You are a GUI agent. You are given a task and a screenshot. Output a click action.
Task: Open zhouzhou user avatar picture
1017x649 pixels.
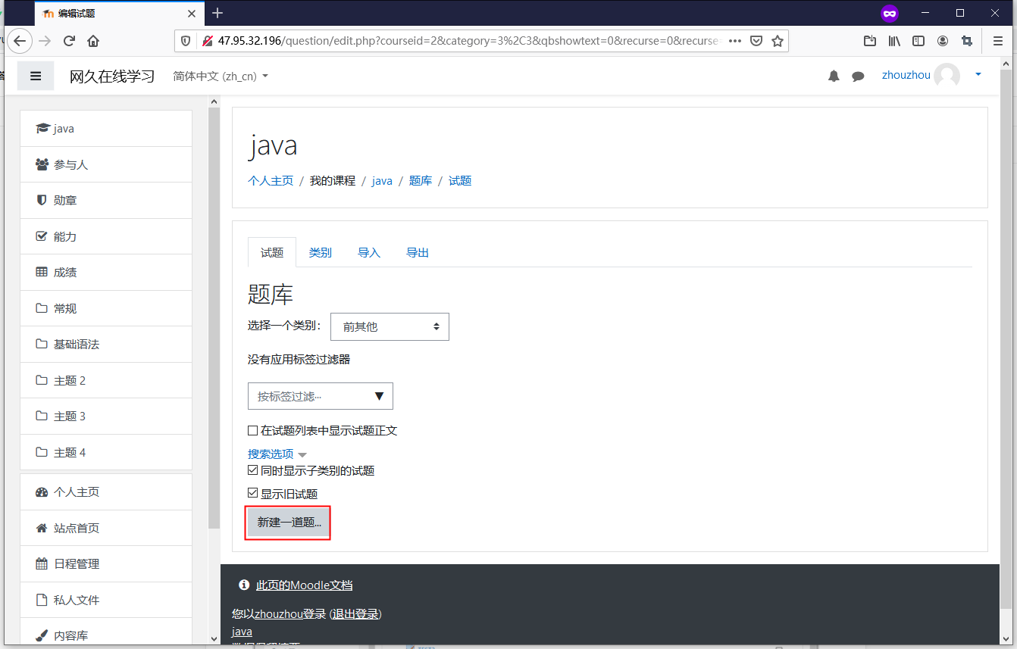[x=947, y=76]
